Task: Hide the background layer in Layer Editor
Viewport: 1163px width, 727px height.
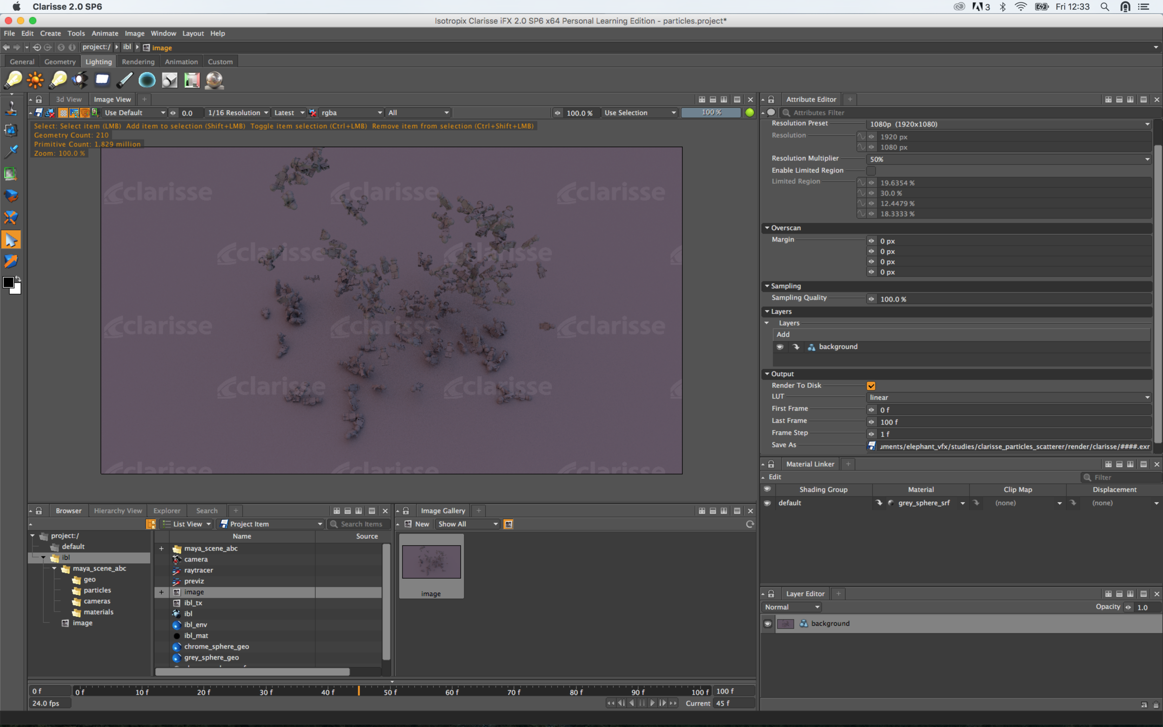Action: coord(767,624)
